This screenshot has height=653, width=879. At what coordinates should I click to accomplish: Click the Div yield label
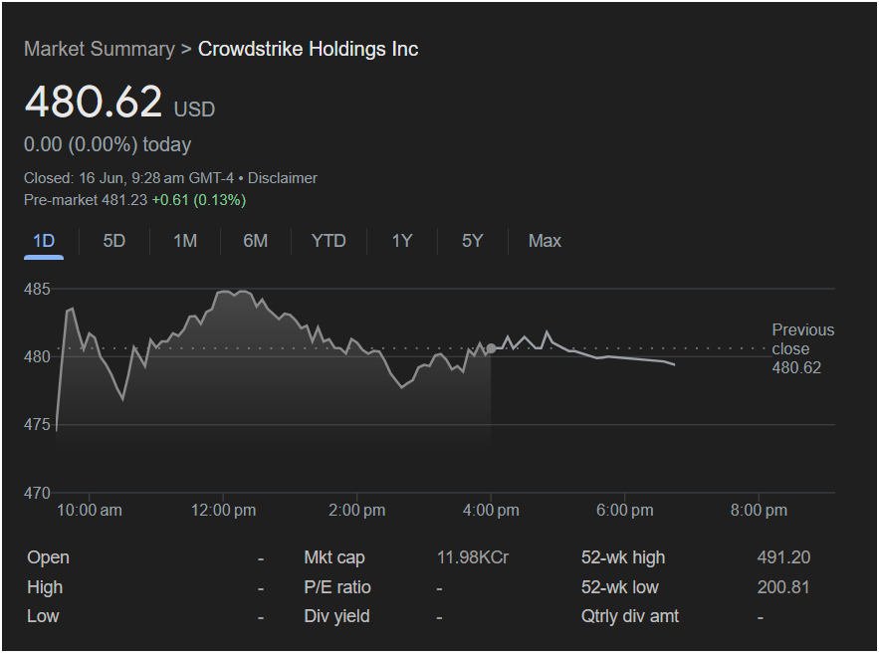pyautogui.click(x=336, y=616)
